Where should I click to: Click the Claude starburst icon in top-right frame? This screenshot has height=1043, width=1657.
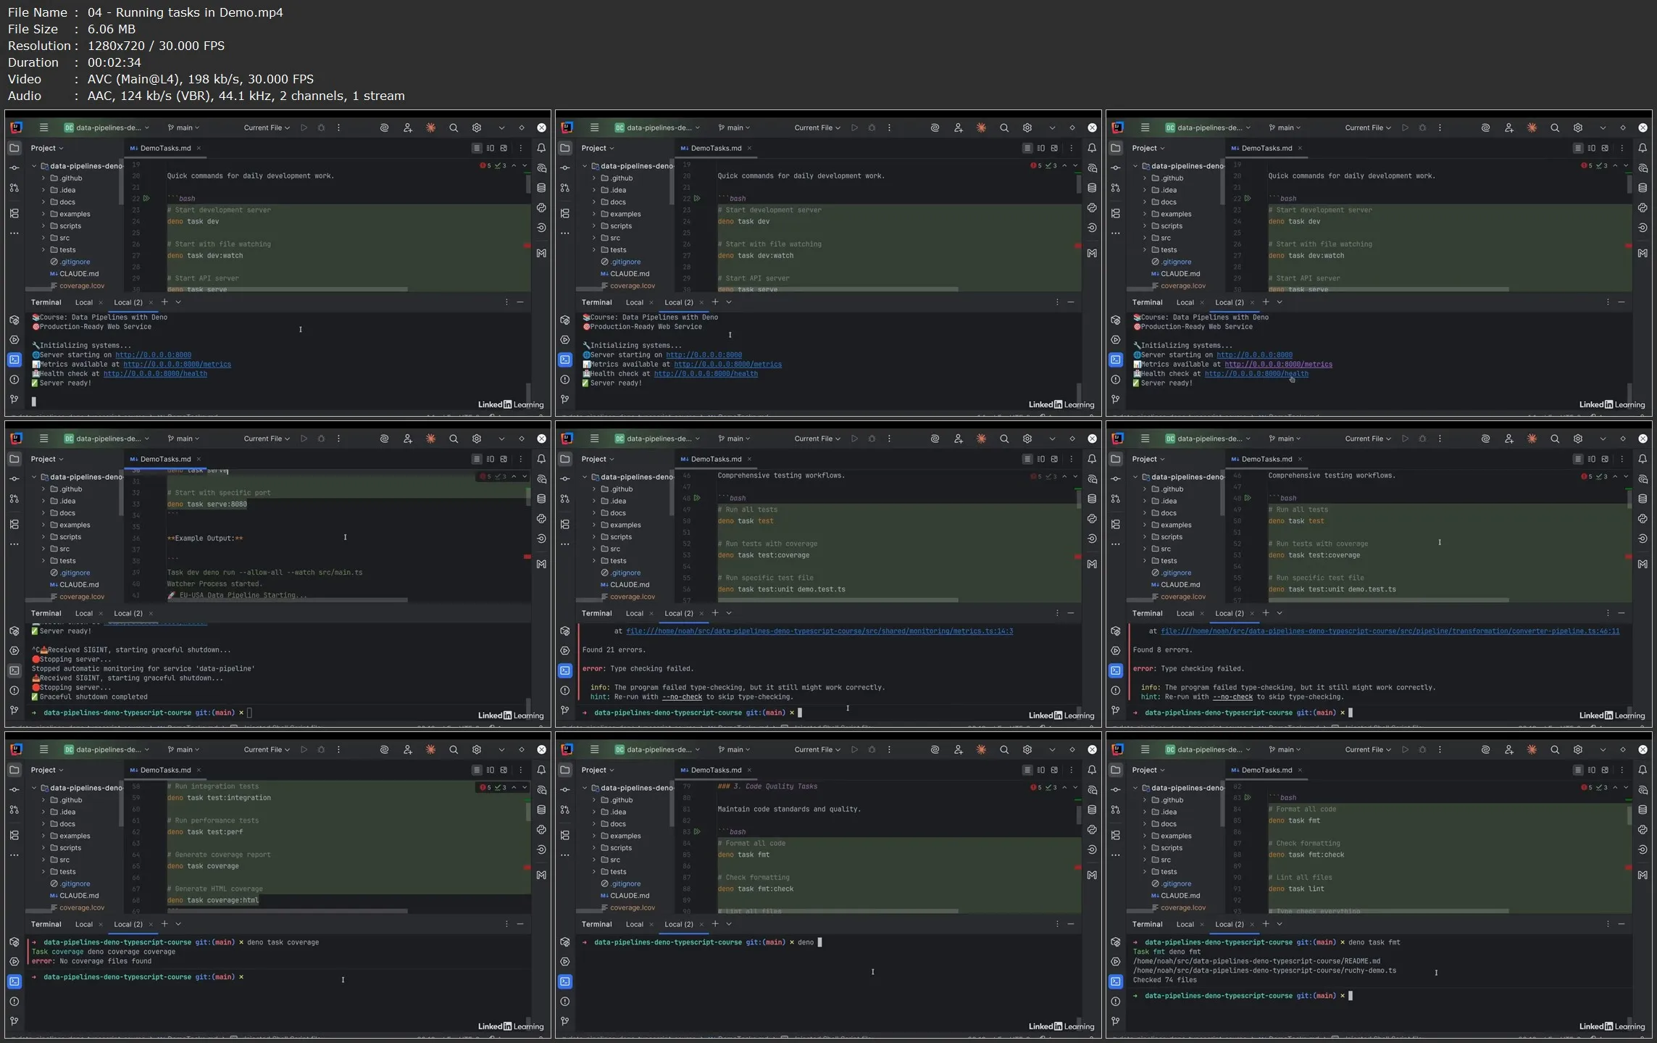point(1532,128)
